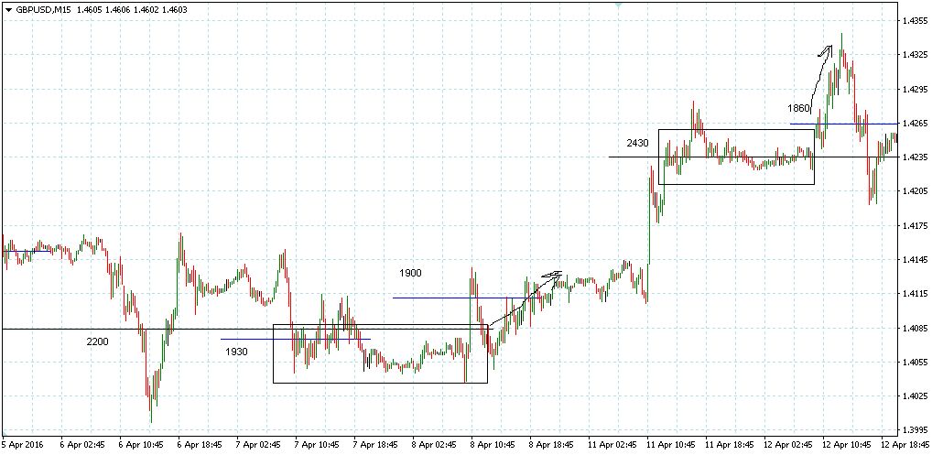This screenshot has width=932, height=455.
Task: Click the 1.4115 price scale label
Action: click(915, 294)
